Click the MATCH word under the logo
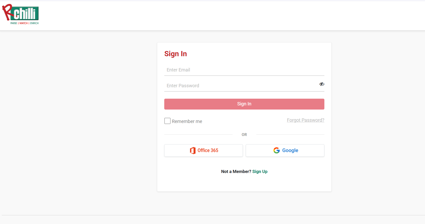Screen dimensions: 425x224 click(24, 23)
